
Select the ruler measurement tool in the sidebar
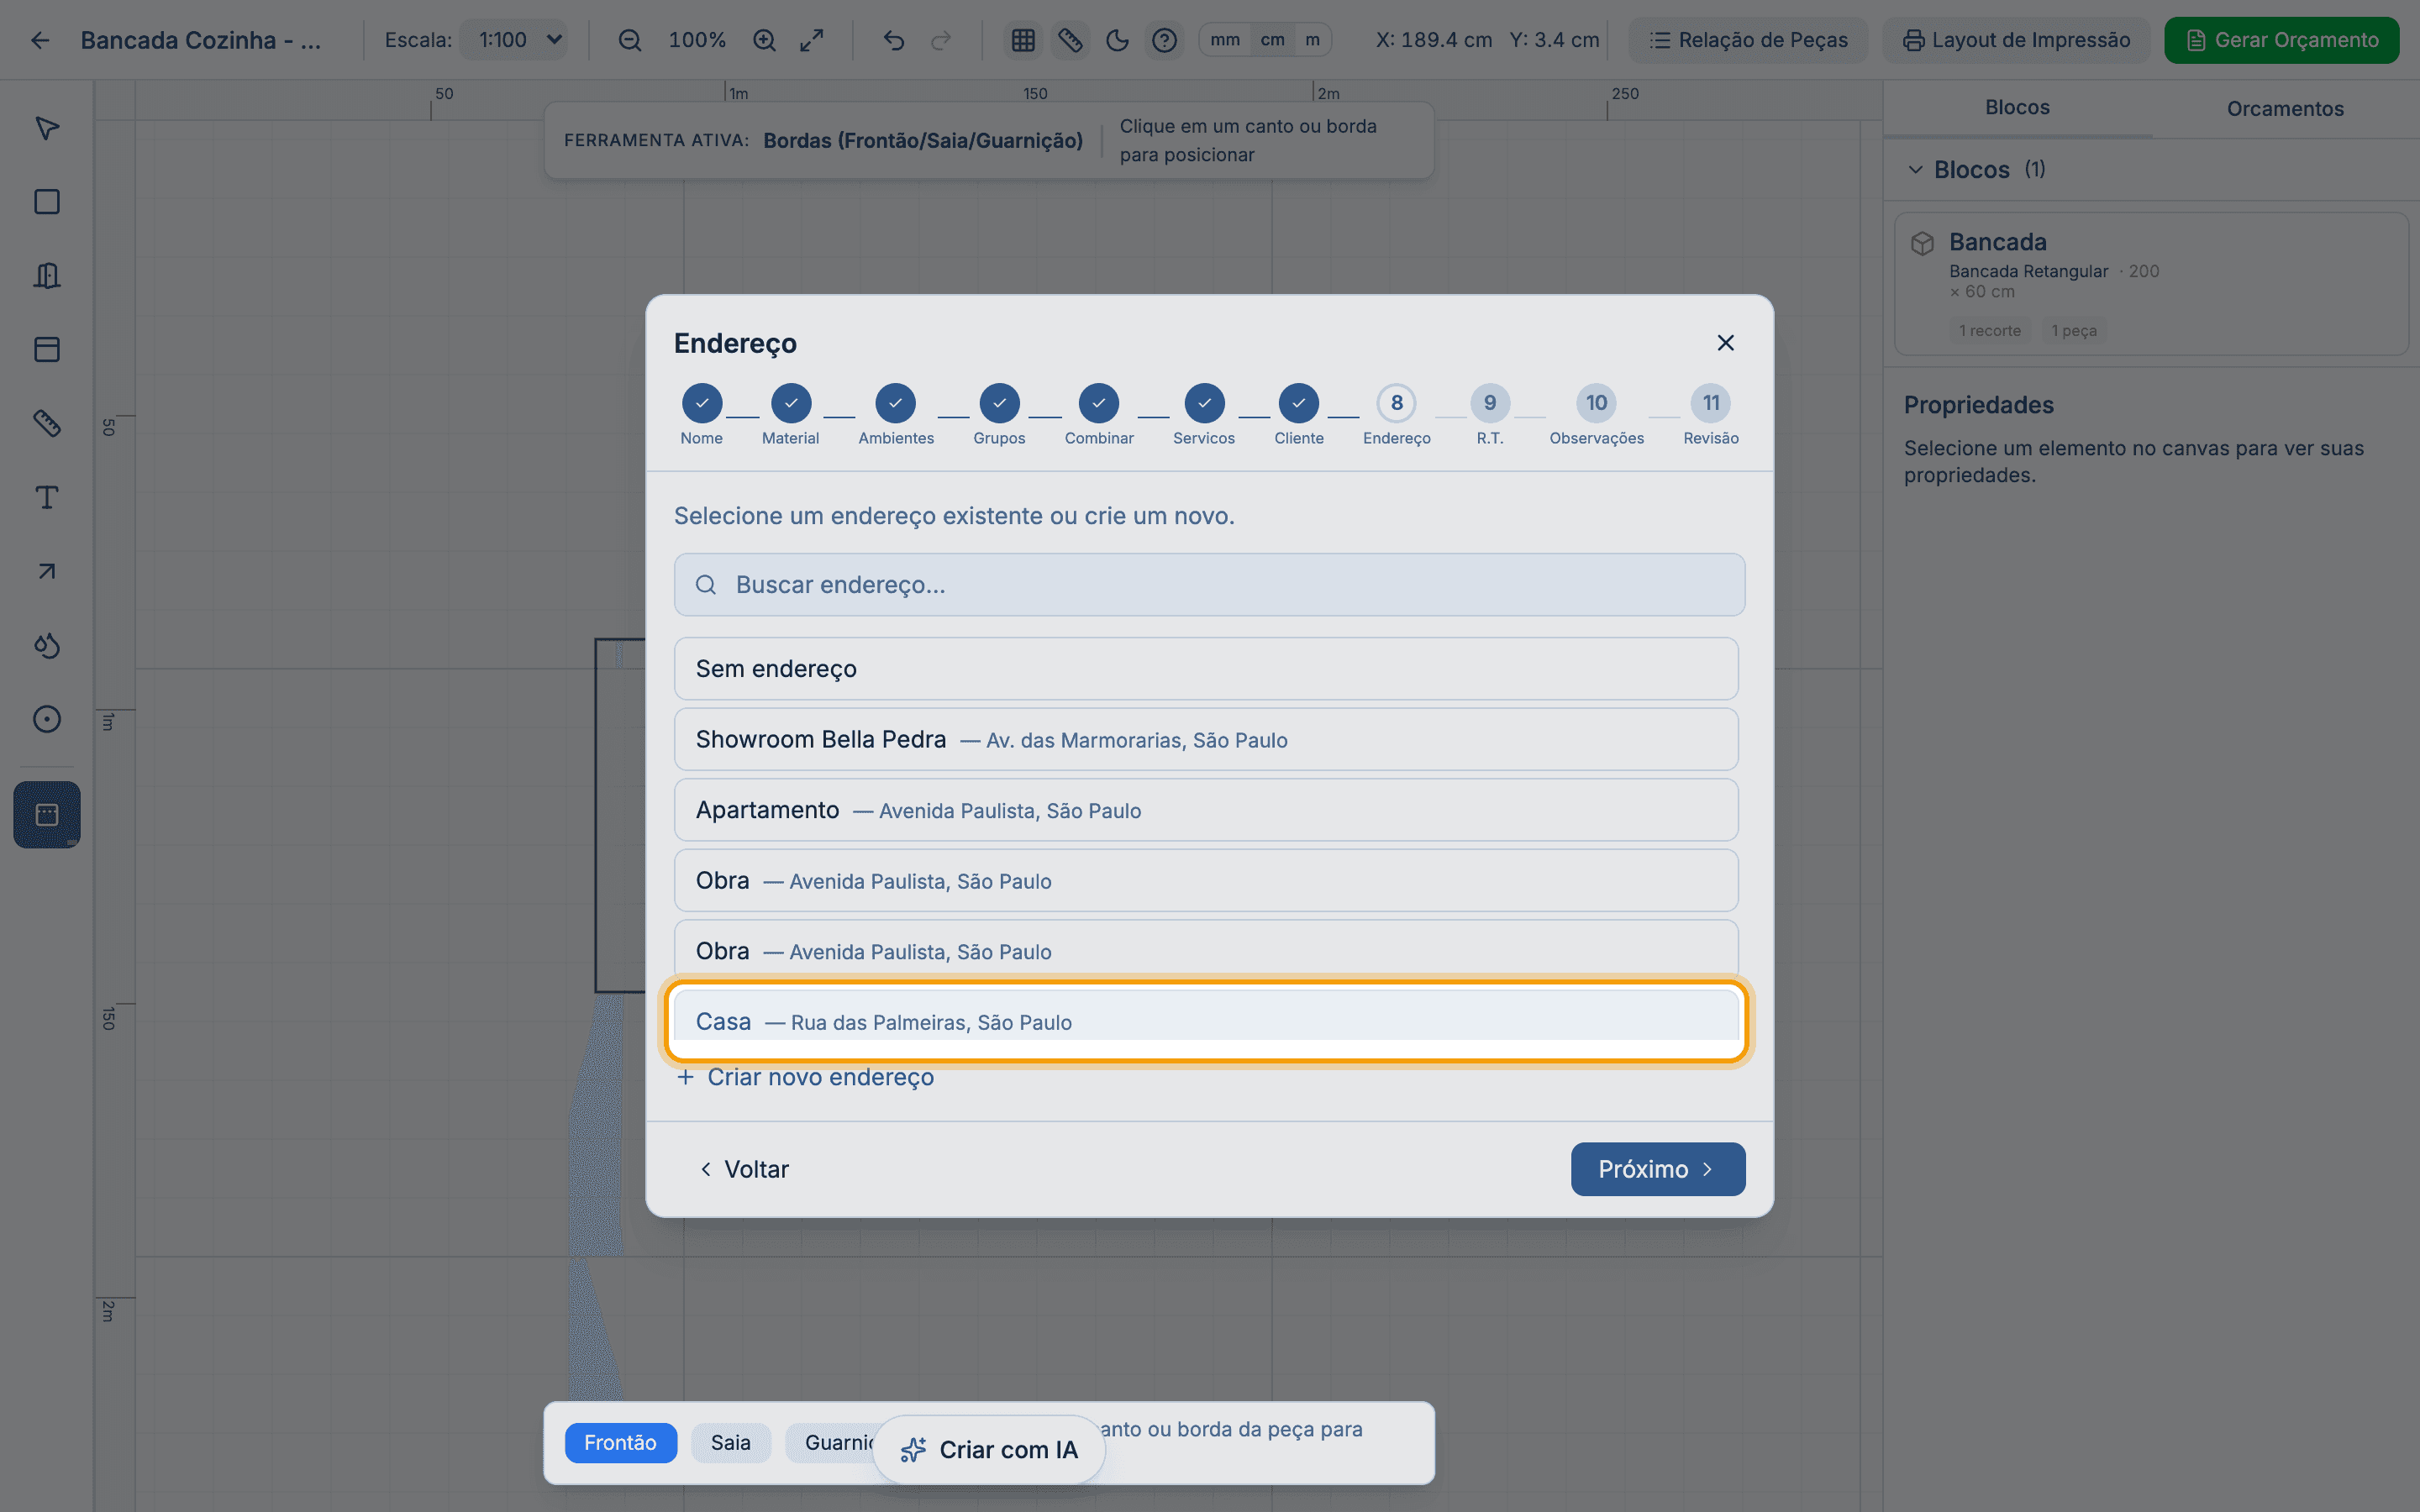tap(47, 423)
